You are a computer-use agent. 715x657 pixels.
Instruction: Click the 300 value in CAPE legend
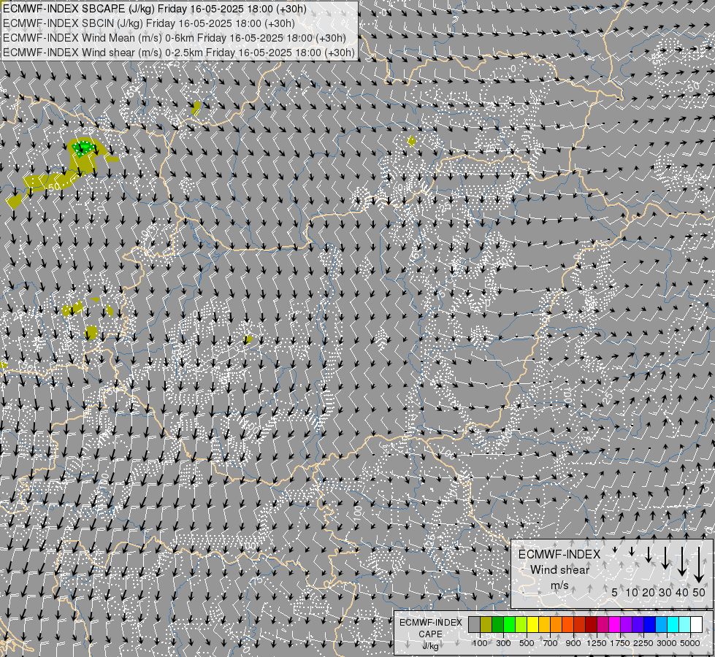503,643
